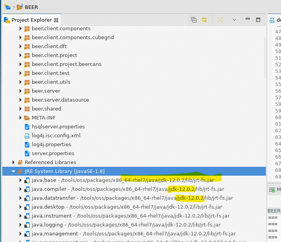The height and width of the screenshot is (242, 281).
Task: Click the XML editor tab icon
Action: 272,20
